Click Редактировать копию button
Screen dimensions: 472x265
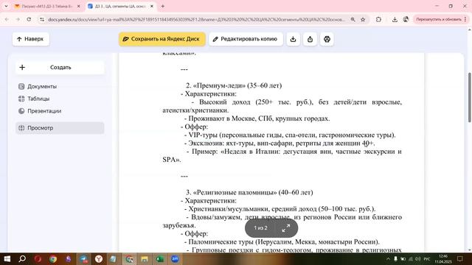point(246,39)
